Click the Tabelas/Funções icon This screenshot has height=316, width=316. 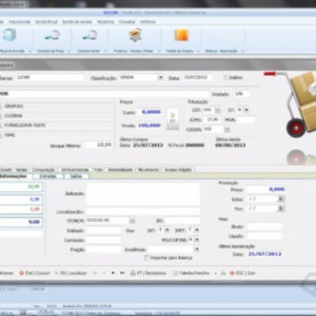175,273
